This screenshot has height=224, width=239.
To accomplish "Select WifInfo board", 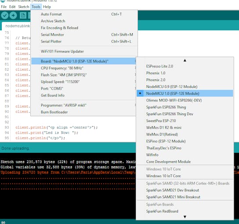I will pyautogui.click(x=185, y=155).
